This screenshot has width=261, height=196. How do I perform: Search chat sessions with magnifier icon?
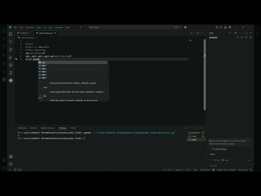[x=242, y=38]
